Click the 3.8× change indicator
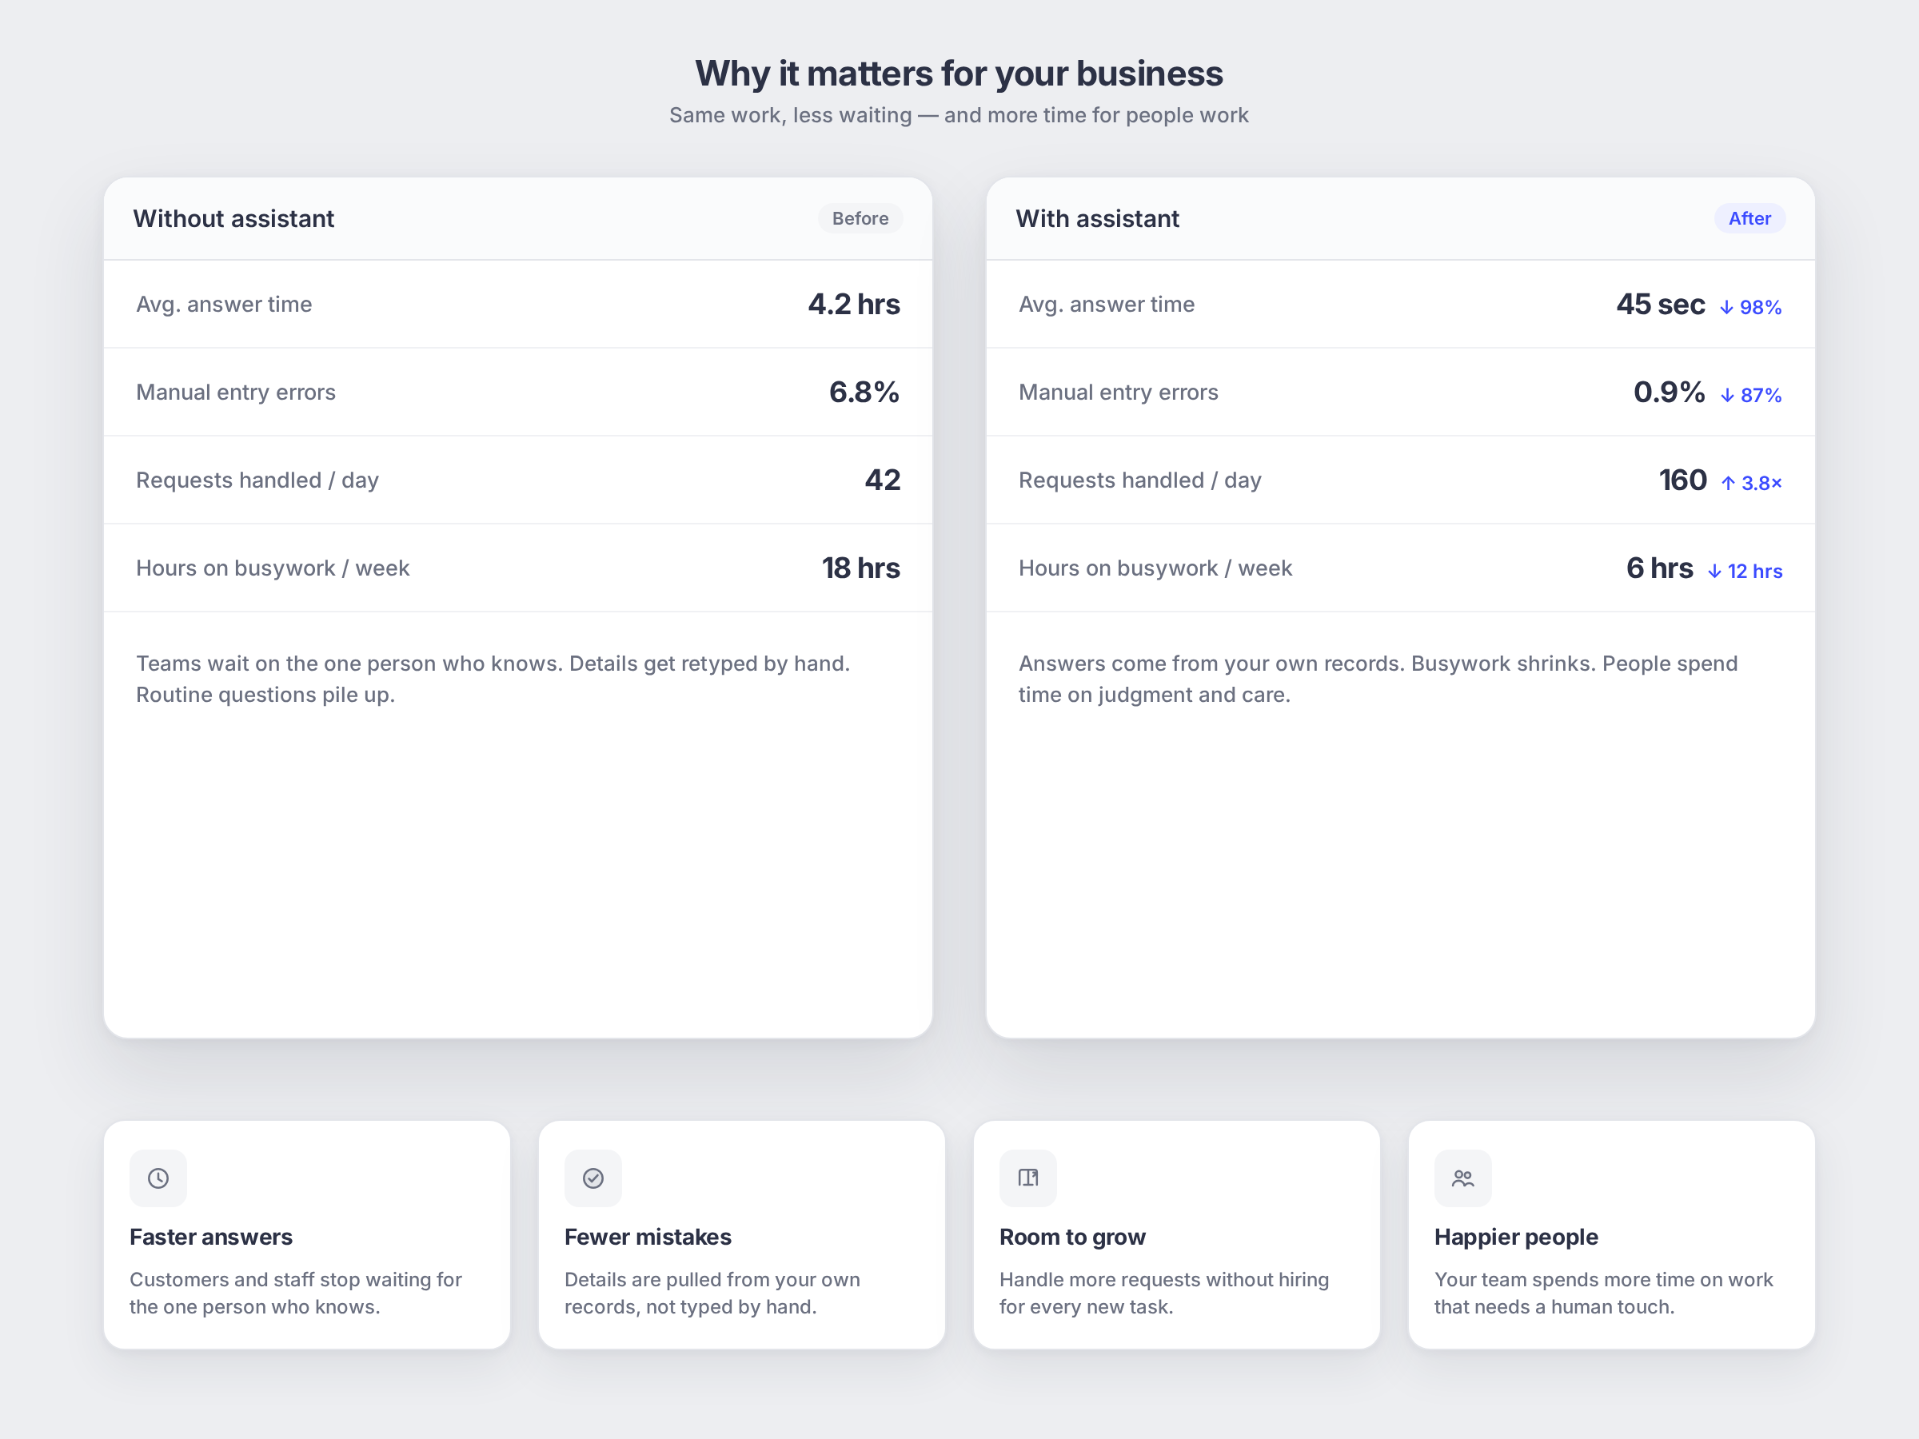The width and height of the screenshot is (1919, 1439). coord(1752,483)
